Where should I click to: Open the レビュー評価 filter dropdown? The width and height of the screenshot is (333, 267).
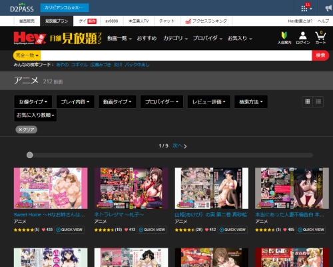pyautogui.click(x=209, y=101)
